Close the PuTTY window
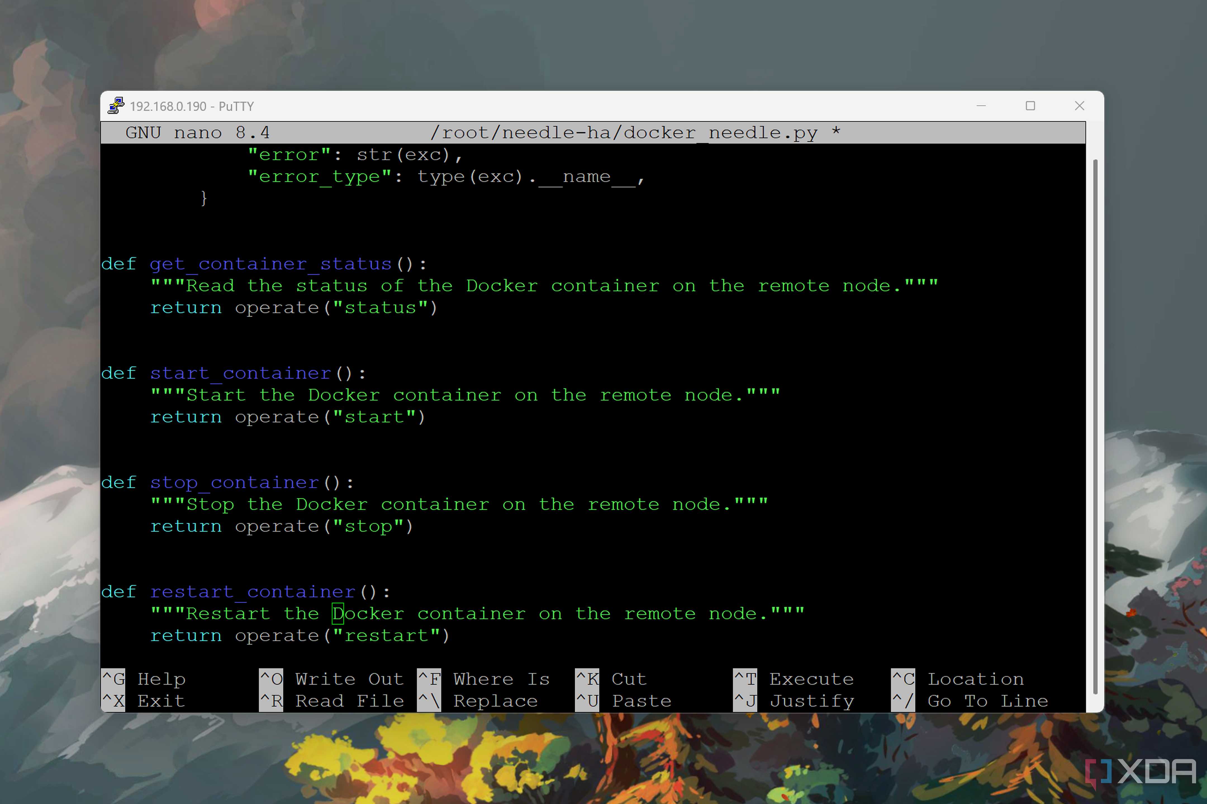Screen dimensions: 1207x804 (x=1079, y=106)
